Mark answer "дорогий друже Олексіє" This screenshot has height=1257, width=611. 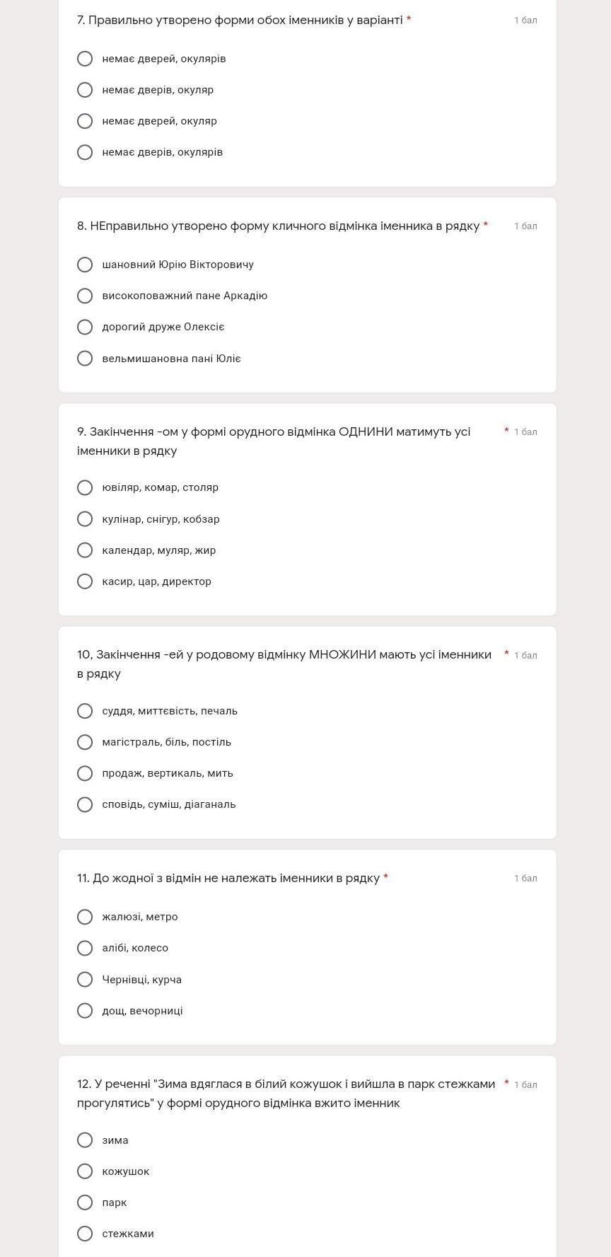[x=85, y=327]
